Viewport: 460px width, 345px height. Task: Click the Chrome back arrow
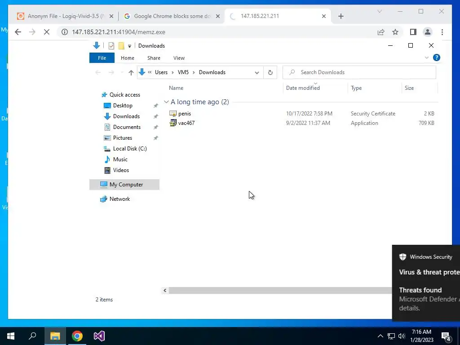tap(18, 32)
